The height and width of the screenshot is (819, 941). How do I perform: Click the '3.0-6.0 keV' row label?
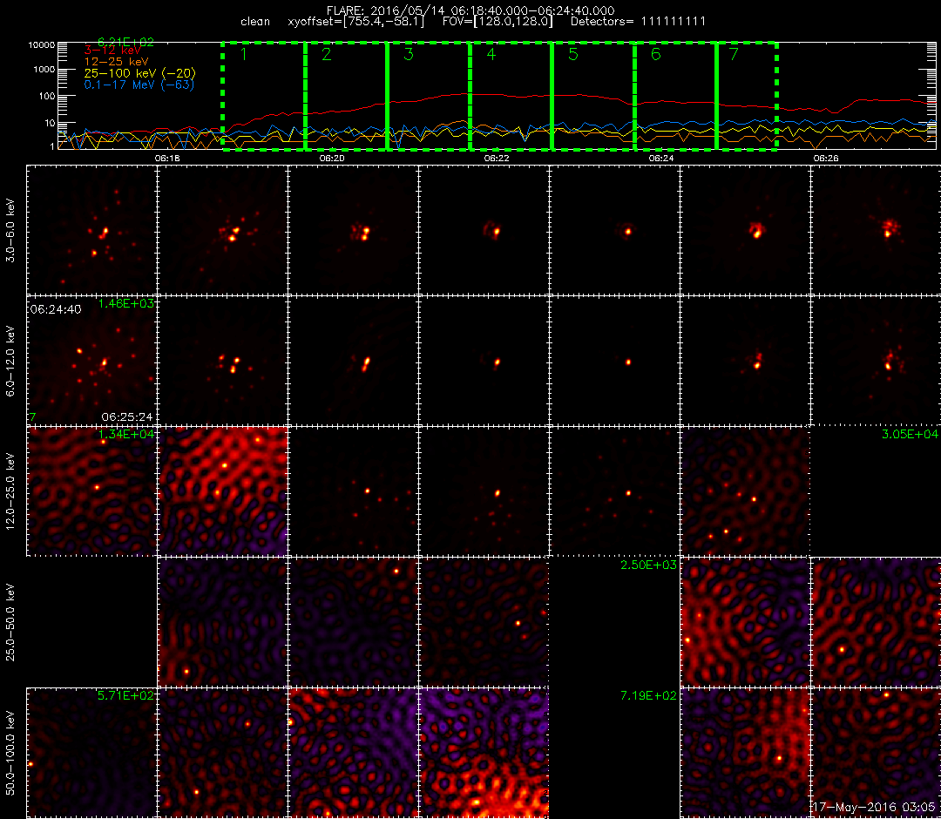click(10, 230)
